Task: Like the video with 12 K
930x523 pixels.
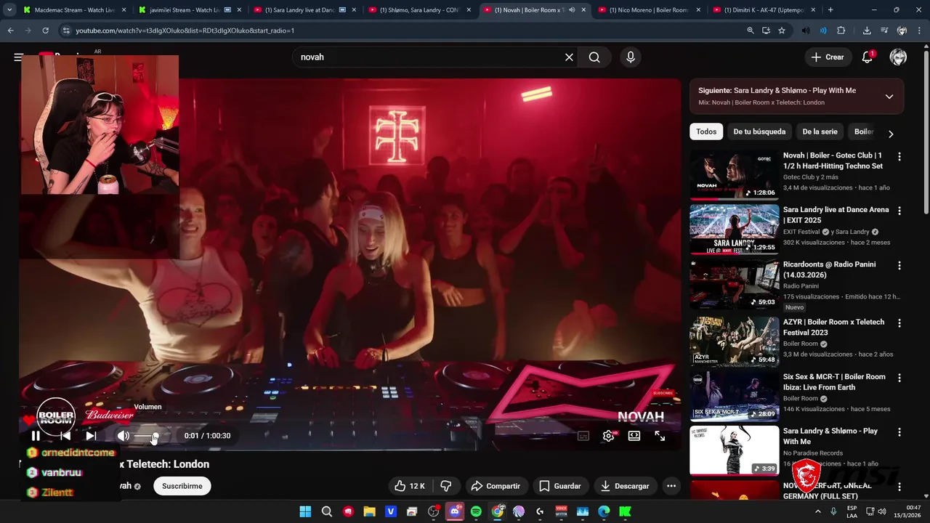Action: click(409, 486)
